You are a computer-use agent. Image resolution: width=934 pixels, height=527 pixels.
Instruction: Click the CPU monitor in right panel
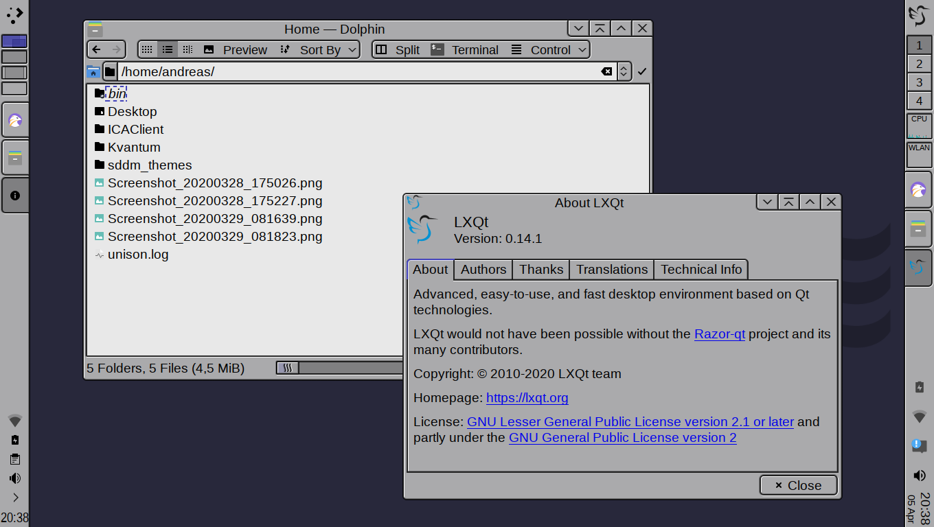(919, 126)
